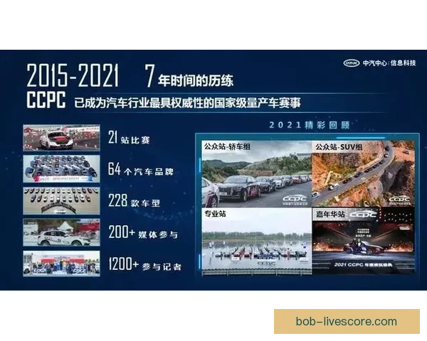Click the 'CCPC' bold title
Screen dimensions: 427x341
[46, 100]
